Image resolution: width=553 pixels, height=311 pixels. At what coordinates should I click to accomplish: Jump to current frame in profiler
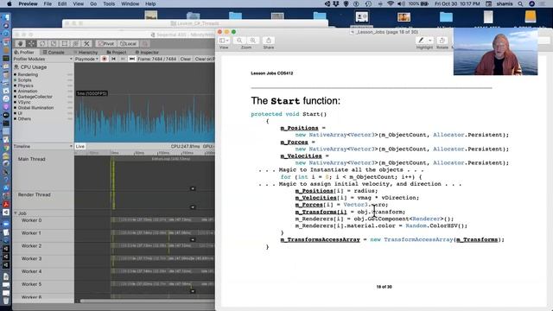click(132, 59)
